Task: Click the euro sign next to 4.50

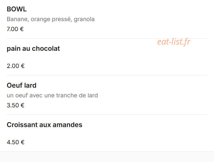Action: pyautogui.click(x=23, y=142)
